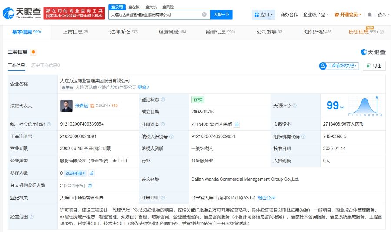The width and height of the screenshot is (391, 232).
Task: Select the 查老板 search mode tab
Action: pyautogui.click(x=134, y=7)
